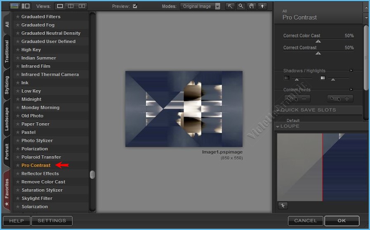
Task: Pick the hand pan tool
Action: [x=252, y=6]
